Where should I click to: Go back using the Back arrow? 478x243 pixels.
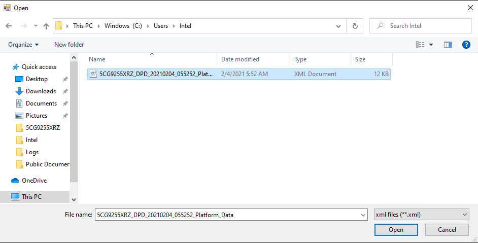click(9, 26)
